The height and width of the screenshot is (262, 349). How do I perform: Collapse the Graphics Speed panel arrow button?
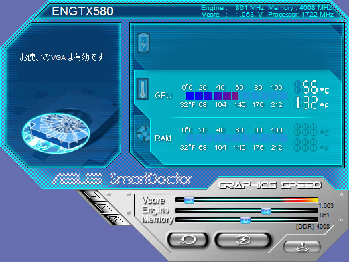(x=302, y=247)
